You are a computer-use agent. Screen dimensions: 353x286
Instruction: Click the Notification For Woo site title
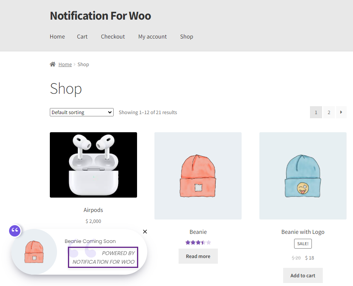(100, 16)
